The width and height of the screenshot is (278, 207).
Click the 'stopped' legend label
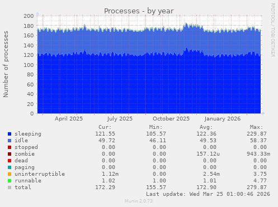(x=26, y=147)
